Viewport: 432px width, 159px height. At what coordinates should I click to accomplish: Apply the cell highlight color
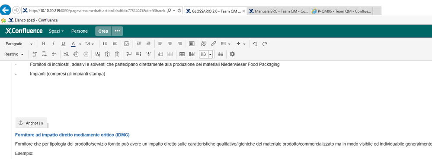(204, 54)
